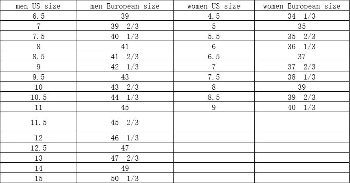The width and height of the screenshot is (350, 183).
Task: Select the men European size 47 2/3 cell
Action: click(x=125, y=158)
